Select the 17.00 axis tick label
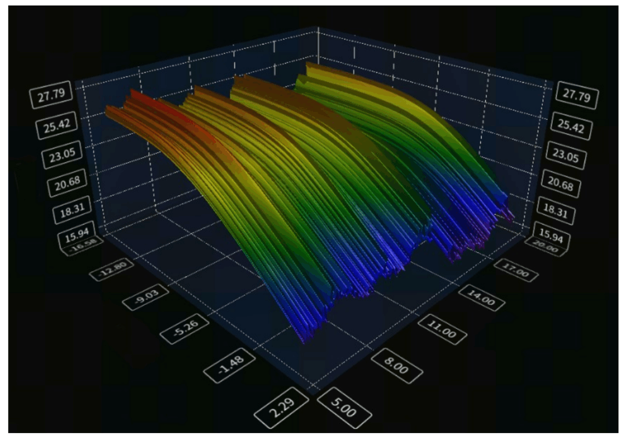The image size is (619, 438). point(511,270)
